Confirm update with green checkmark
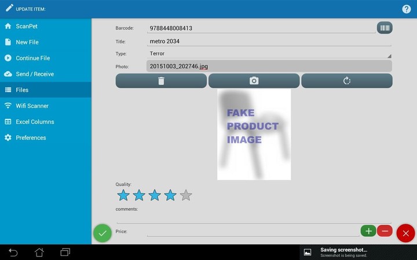417x260 pixels. pyautogui.click(x=103, y=233)
